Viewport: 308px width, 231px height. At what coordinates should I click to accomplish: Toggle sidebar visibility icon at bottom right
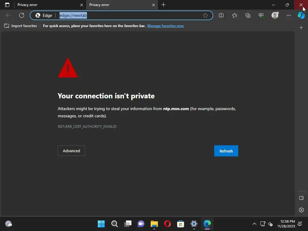click(301, 198)
